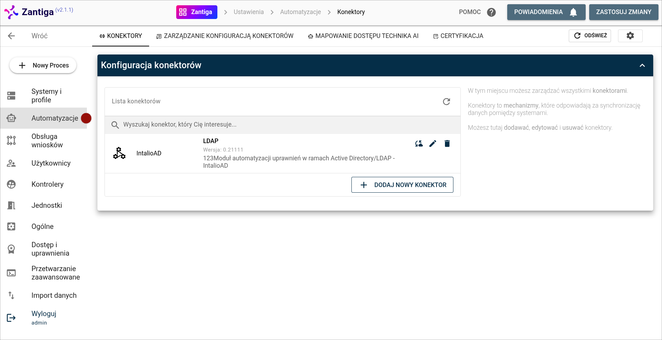Image resolution: width=662 pixels, height=340 pixels.
Task: Select Mapowanie dostępu technika AI tab
Action: coord(363,36)
